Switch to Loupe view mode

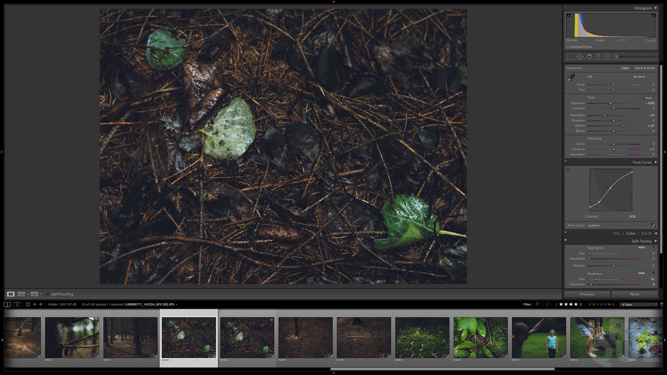click(11, 294)
